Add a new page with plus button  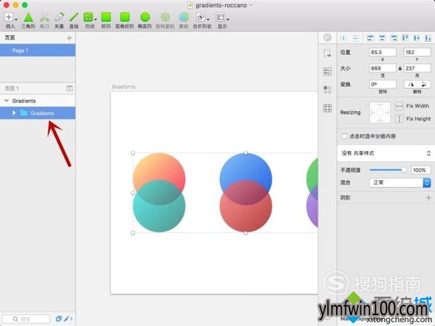[x=70, y=38]
